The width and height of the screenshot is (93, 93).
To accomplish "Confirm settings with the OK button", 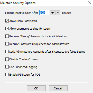I will [36, 88].
